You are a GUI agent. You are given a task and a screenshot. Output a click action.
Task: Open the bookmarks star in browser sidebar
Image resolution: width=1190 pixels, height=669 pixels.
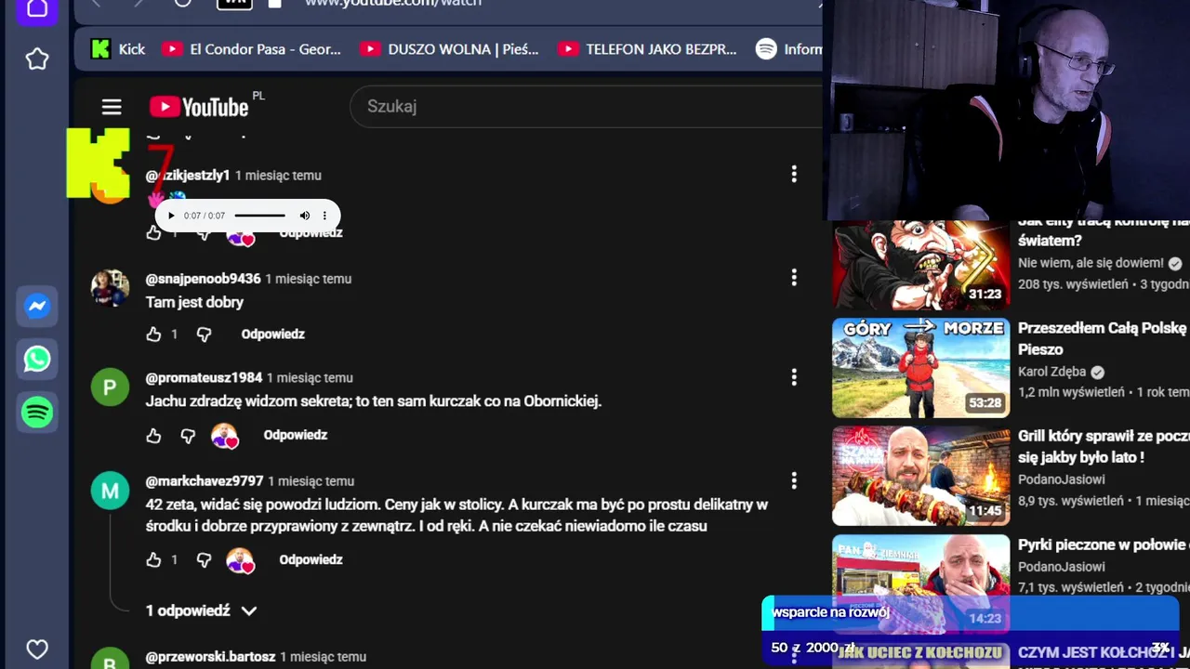tap(37, 59)
